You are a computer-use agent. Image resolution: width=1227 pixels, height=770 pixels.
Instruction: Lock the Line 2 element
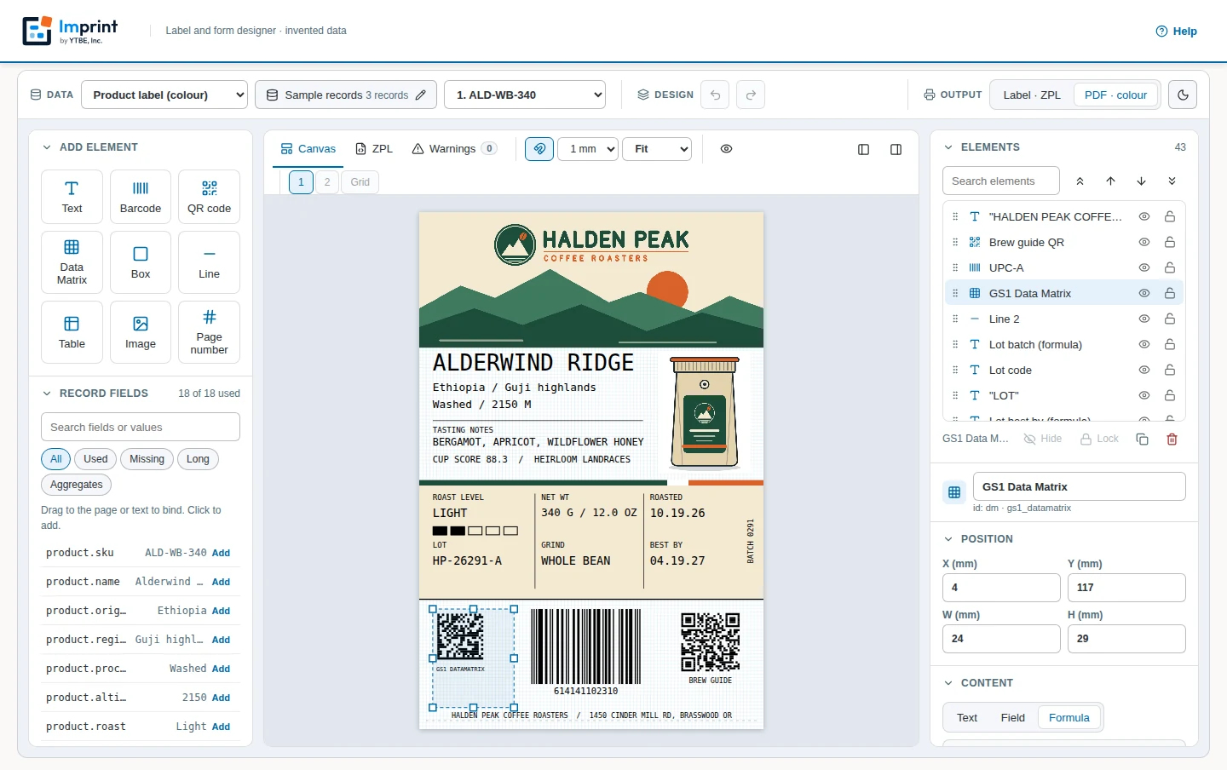point(1170,319)
